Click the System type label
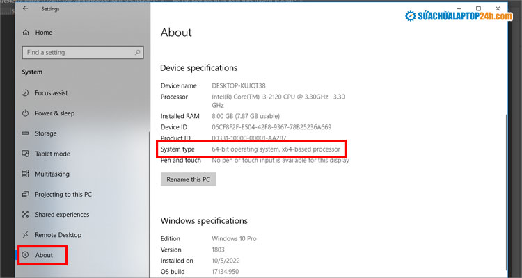This screenshot has height=278, width=522. tap(177, 149)
